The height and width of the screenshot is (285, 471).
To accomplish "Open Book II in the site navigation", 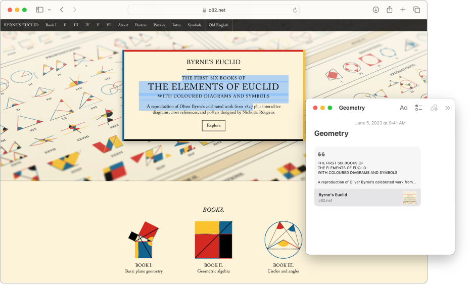I will pos(65,25).
